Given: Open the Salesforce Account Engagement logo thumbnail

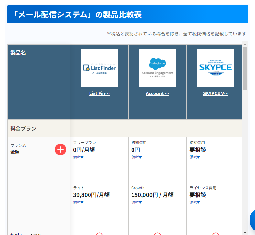Looking at the screenshot, I should pos(157,68).
